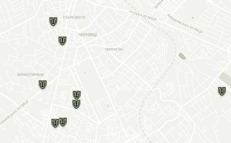Open the trident marker below Монастирище label
Viewport: 231px width, 143px height.
pyautogui.click(x=43, y=84)
